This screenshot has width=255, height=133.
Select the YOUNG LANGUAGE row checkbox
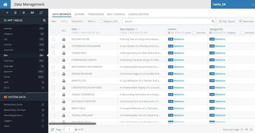click(53, 115)
